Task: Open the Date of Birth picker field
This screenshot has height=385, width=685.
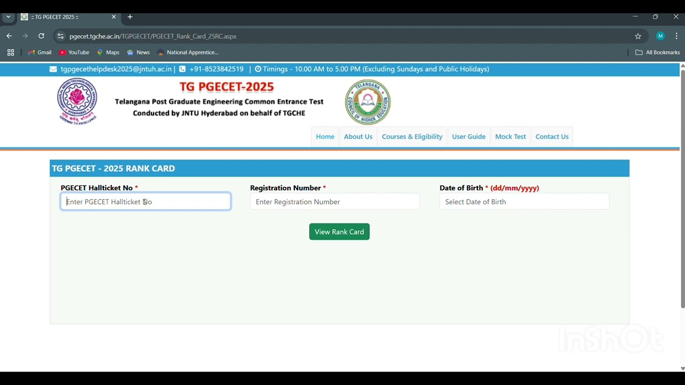Action: click(524, 202)
